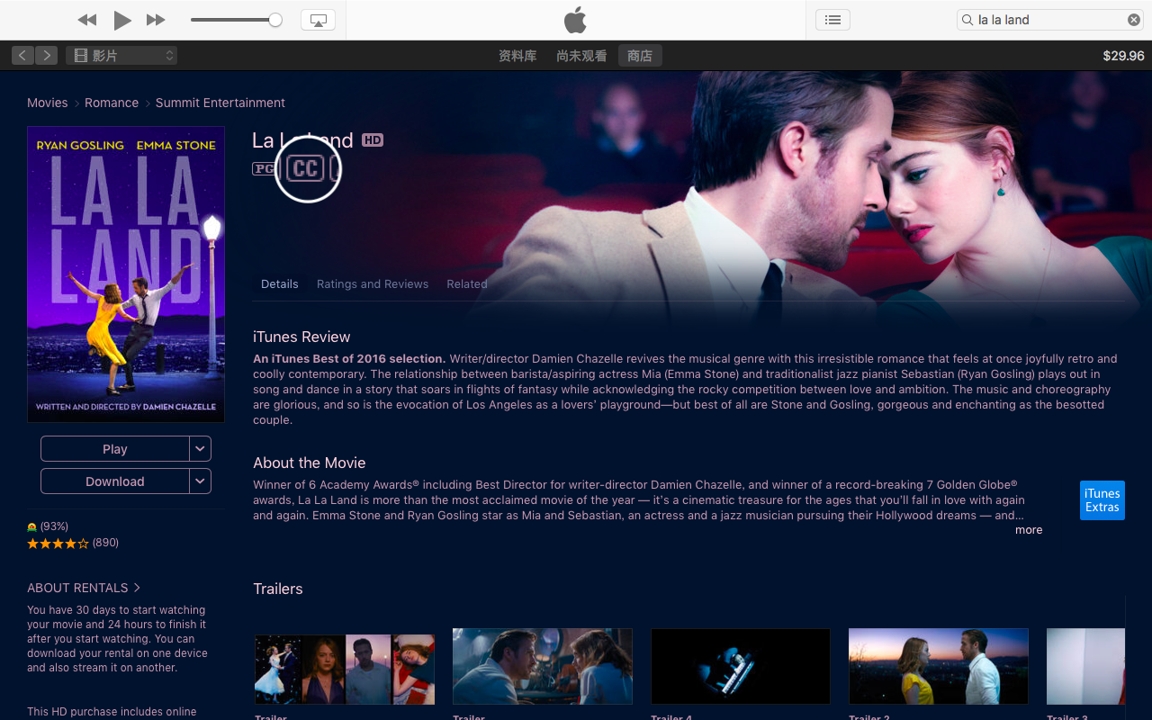Clear the search field with X
1152x720 pixels.
[1134, 20]
